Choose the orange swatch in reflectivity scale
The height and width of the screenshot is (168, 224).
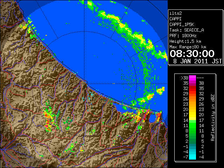[192, 99]
